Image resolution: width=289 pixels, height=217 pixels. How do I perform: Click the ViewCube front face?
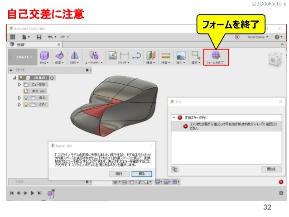(x=273, y=60)
